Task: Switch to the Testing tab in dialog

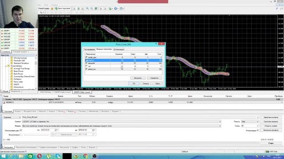Action: [x=89, y=49]
